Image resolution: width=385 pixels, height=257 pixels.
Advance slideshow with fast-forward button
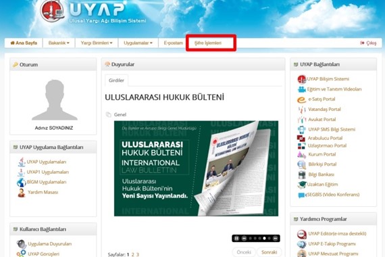click(276, 238)
